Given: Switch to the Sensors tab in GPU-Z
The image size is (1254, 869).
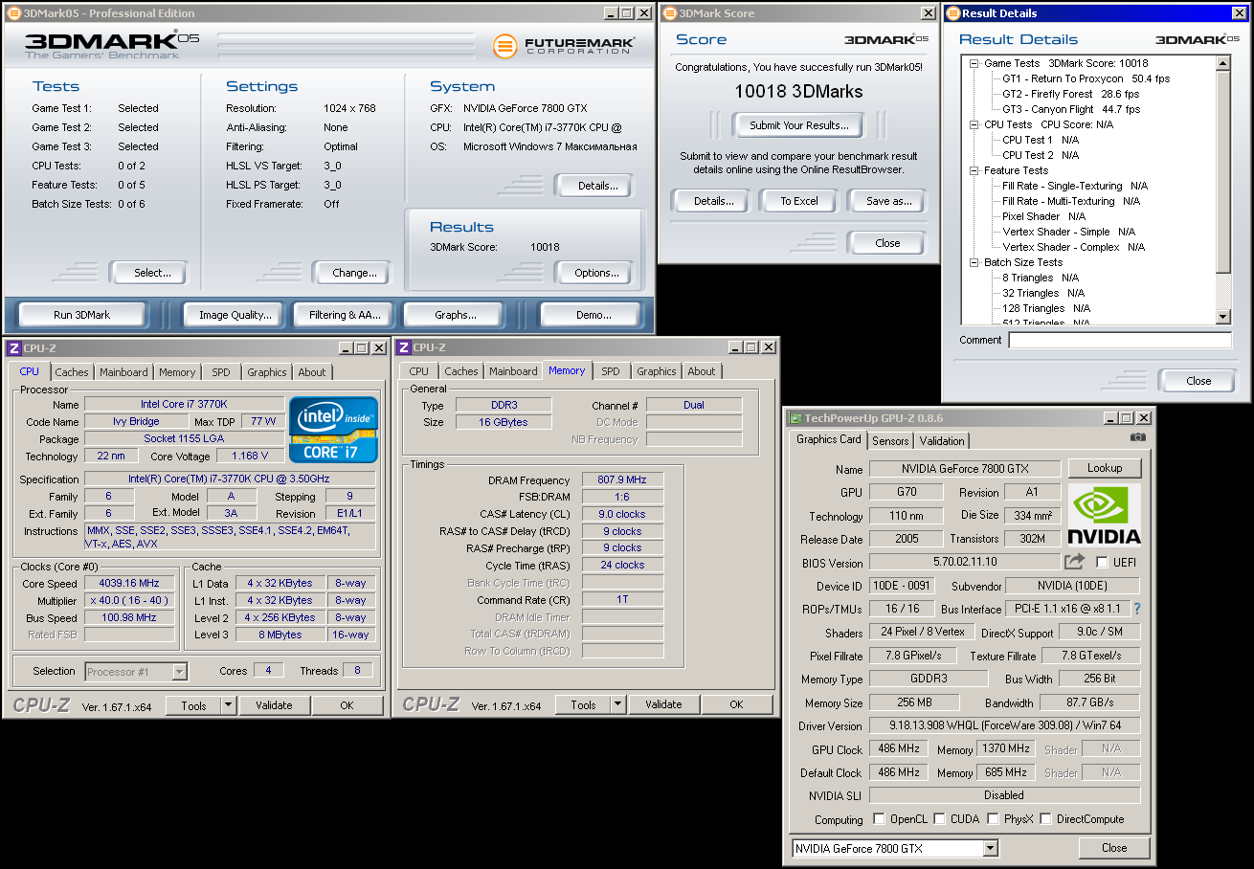Looking at the screenshot, I should pyautogui.click(x=889, y=441).
